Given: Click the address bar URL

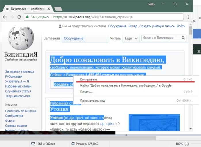Looking at the screenshot, I should click(93, 17).
